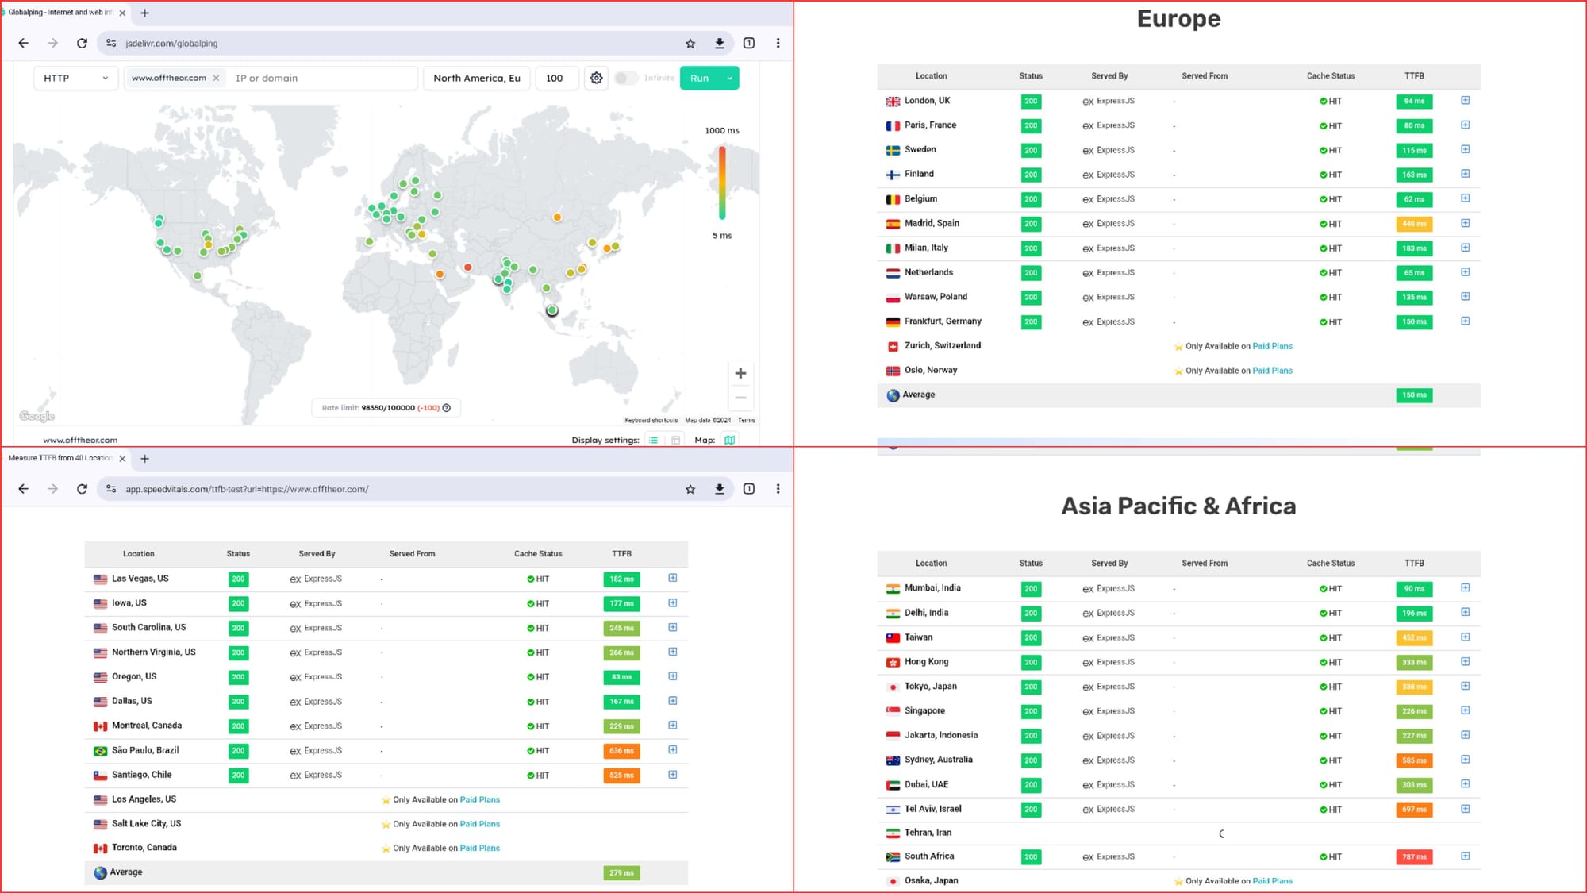
Task: Open a new tab in SpeedVitals window
Action: (144, 459)
